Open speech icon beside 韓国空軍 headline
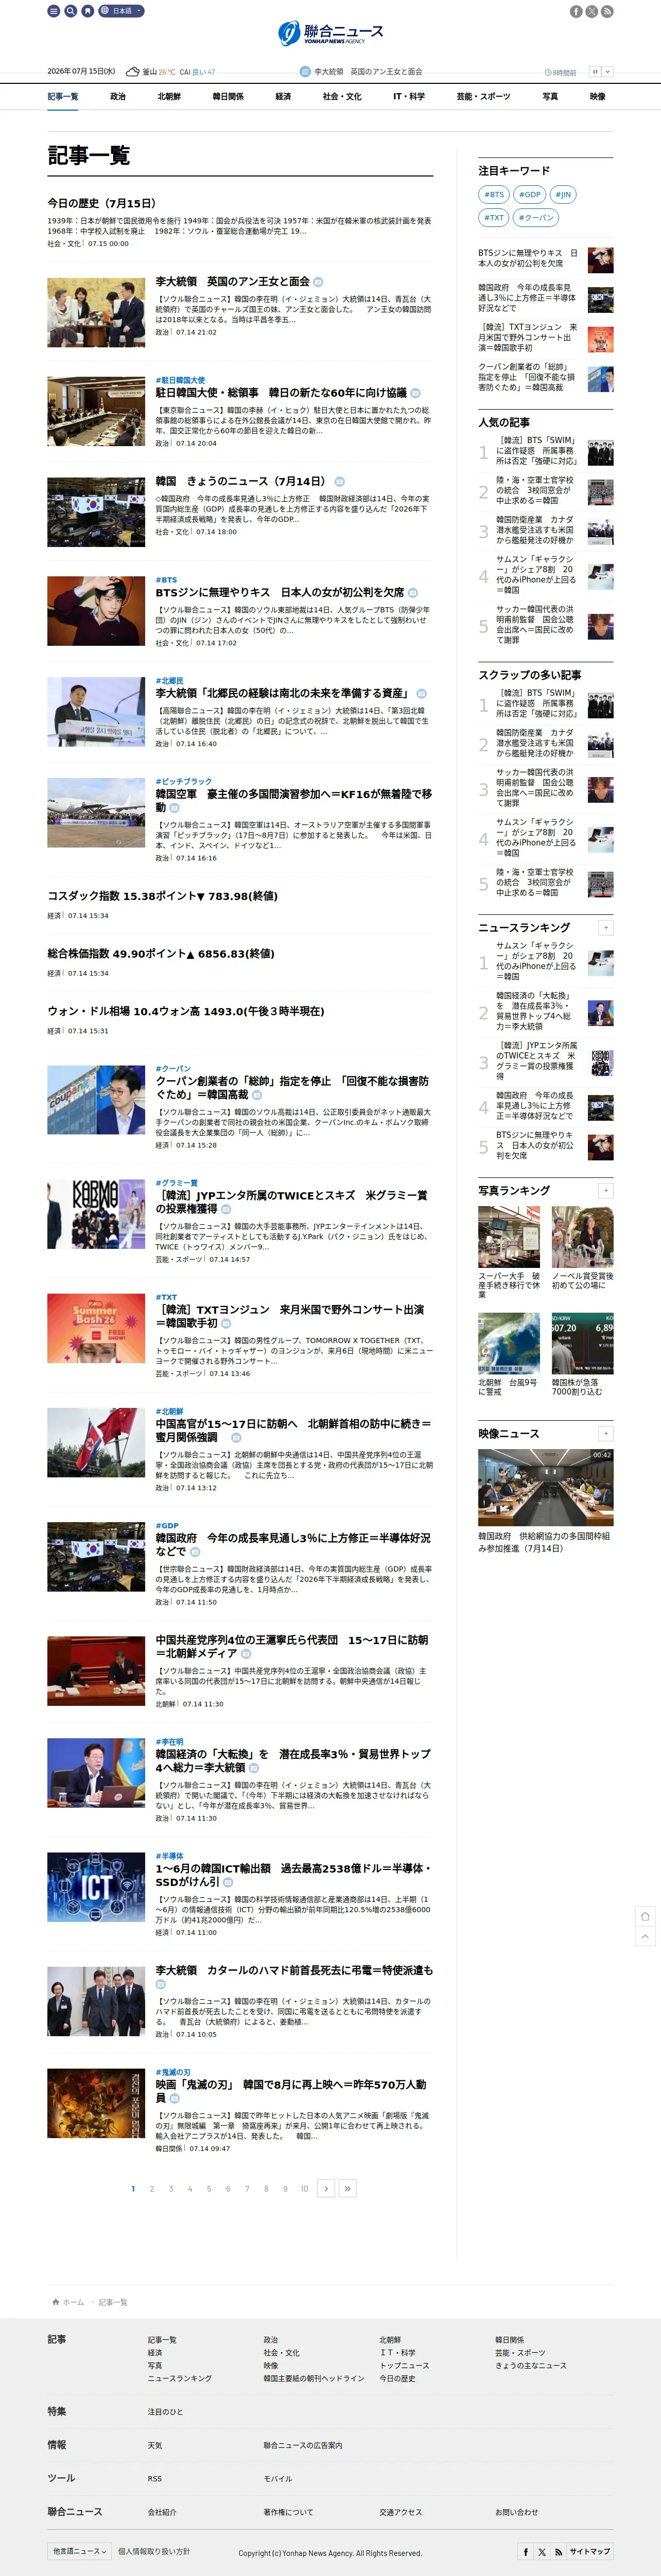 174,808
